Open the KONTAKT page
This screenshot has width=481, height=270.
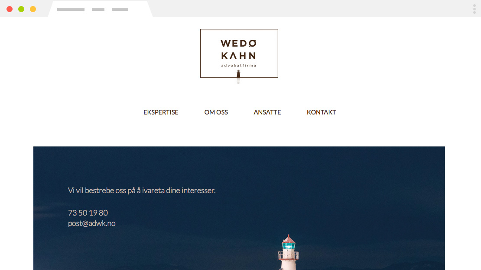pos(321,112)
